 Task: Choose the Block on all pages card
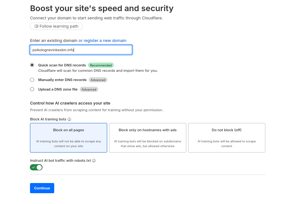pyautogui.click(x=69, y=138)
